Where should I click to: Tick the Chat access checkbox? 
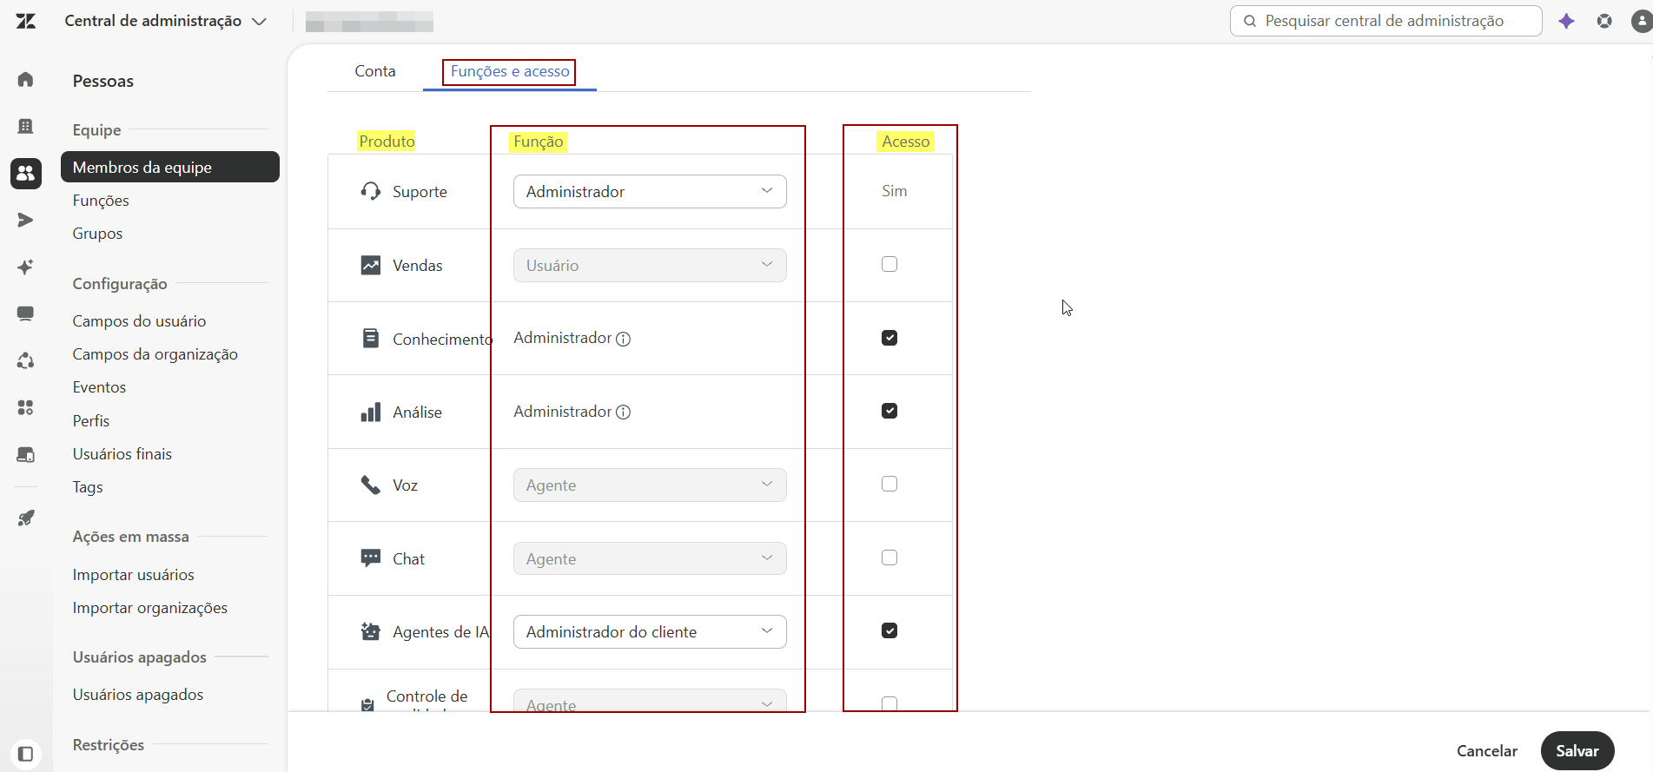889,558
